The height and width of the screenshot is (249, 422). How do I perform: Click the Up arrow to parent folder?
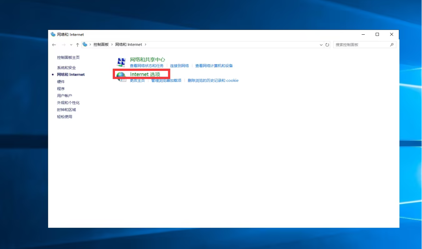pos(77,45)
